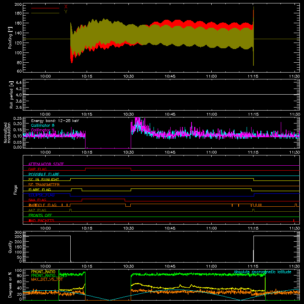Click the 0.25 tick on modulation axis

18,118
